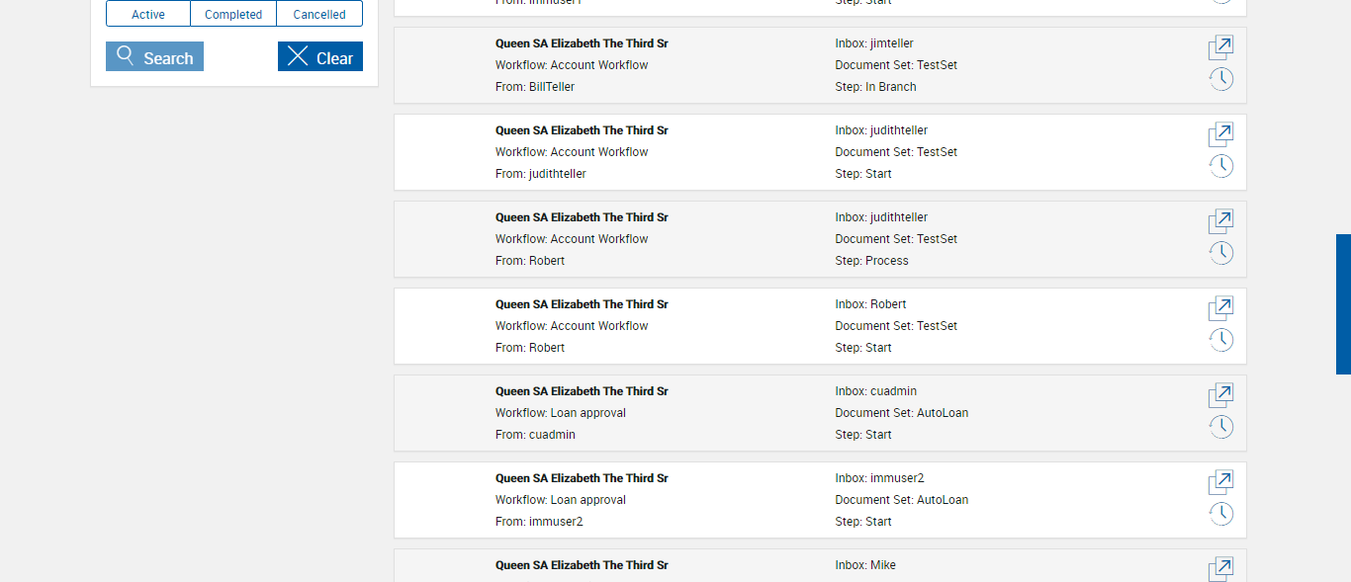Toggle the Completed status filter

233,14
